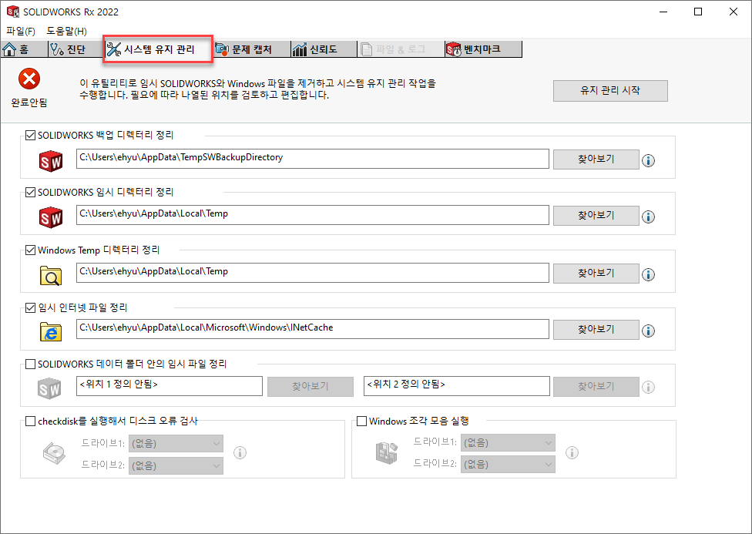This screenshot has height=534, width=752.
Task: Open the 파일(F) menu
Action: click(21, 31)
